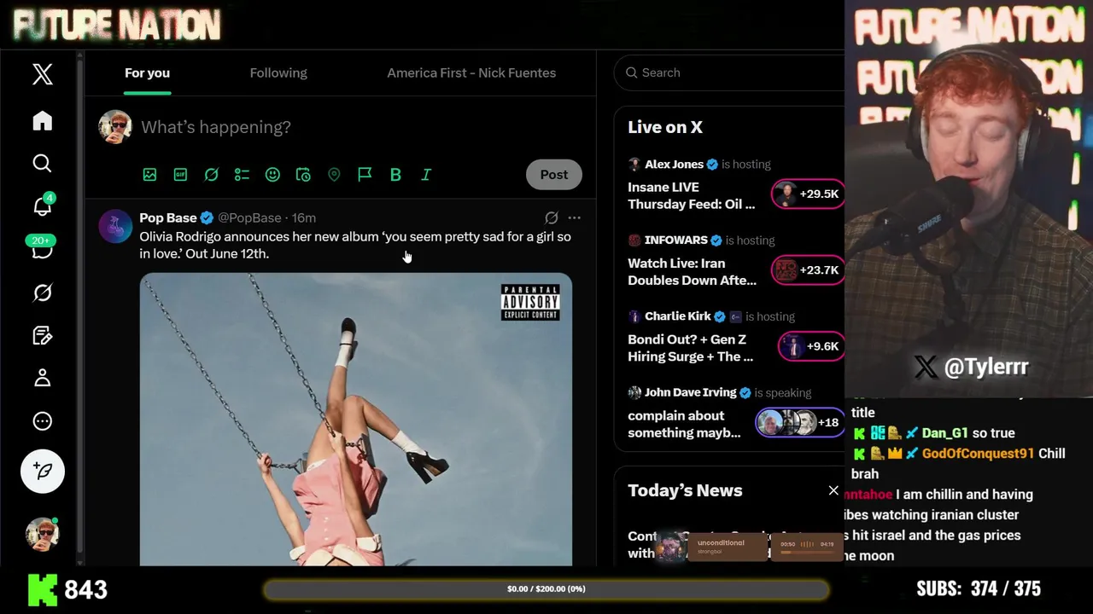Add a GIF in composer

click(x=180, y=174)
